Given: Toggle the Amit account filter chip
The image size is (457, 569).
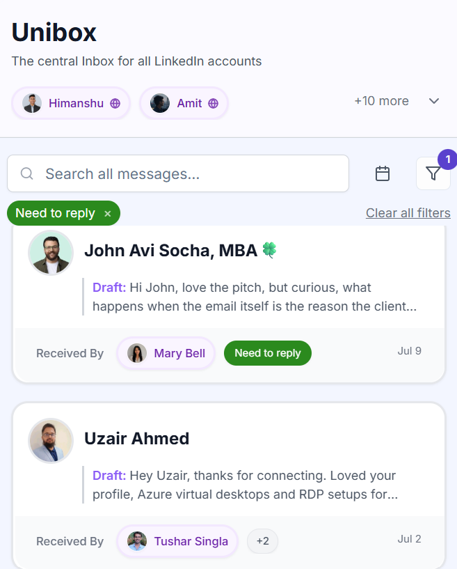Looking at the screenshot, I should point(184,103).
